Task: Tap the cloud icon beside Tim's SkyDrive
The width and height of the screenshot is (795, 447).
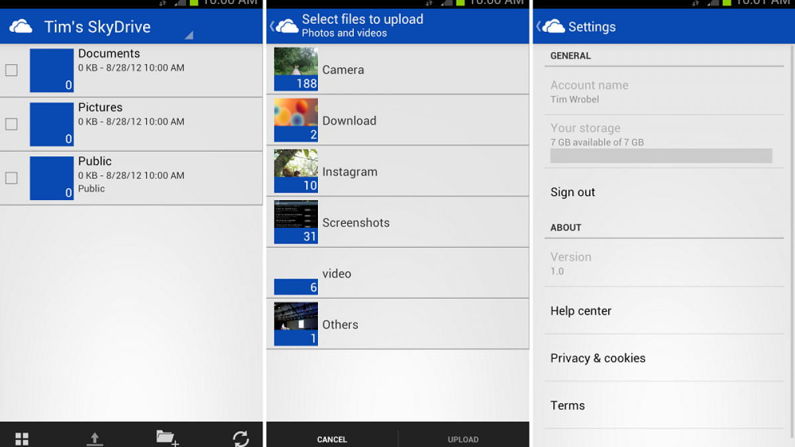Action: [x=21, y=26]
